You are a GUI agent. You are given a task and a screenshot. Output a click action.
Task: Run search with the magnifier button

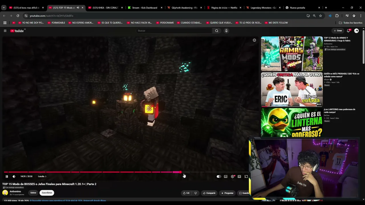click(217, 31)
